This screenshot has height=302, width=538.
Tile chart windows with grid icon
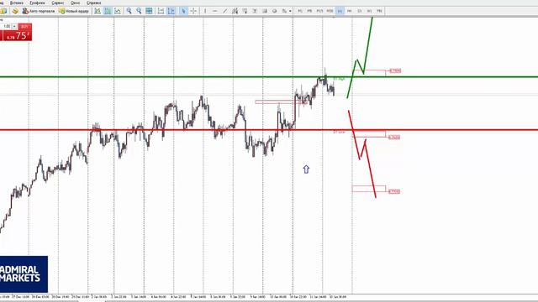pos(149,11)
